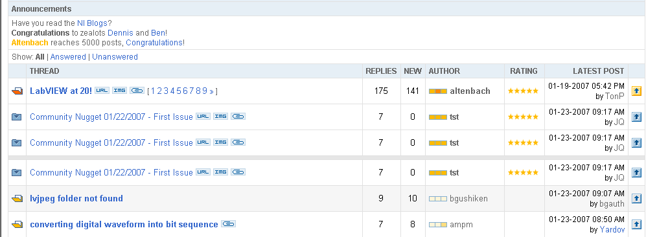Go to page 9 of LabVIEW at 20!
This screenshot has height=237, width=646.
click(205, 91)
